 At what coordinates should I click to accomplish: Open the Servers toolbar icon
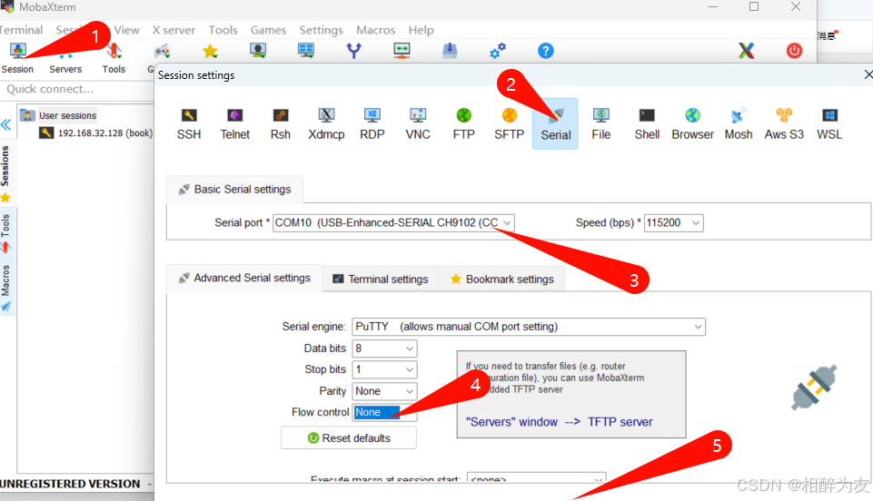point(65,58)
